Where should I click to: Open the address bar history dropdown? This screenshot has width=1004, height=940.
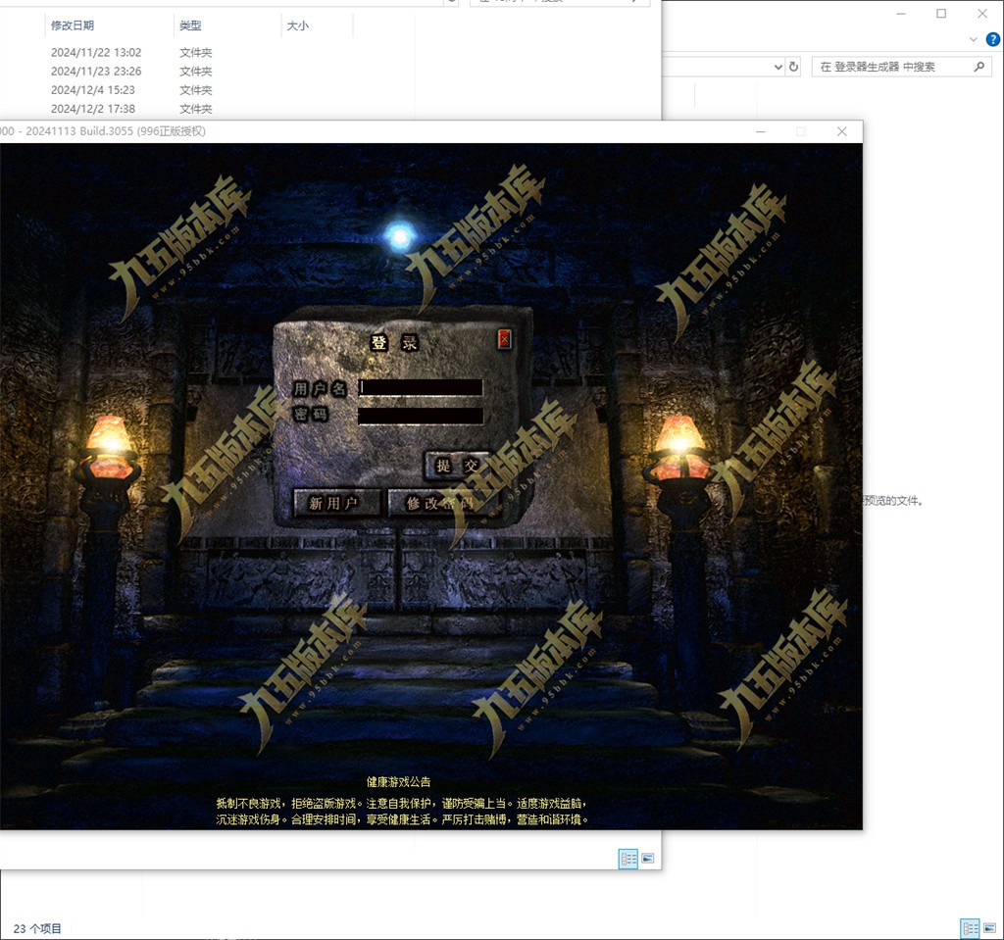coord(778,67)
